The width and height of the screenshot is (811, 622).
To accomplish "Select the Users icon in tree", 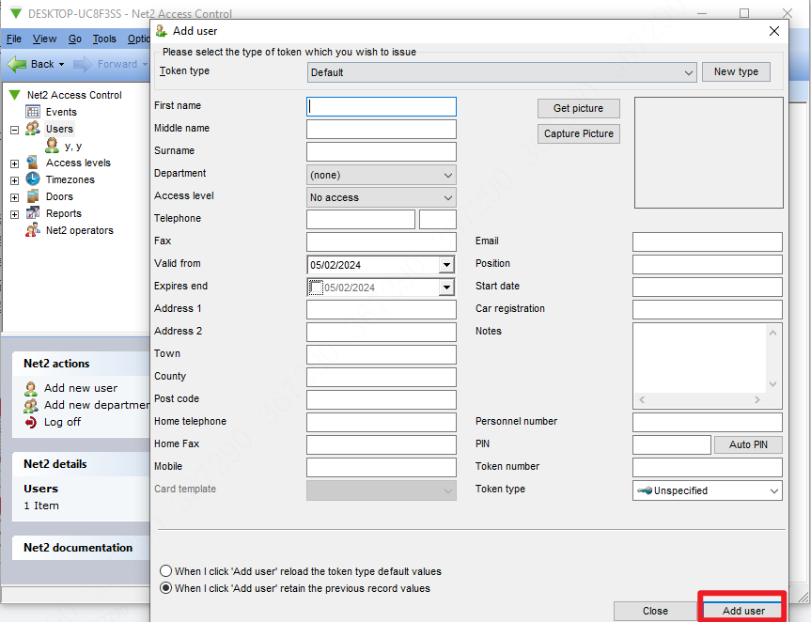I will [x=33, y=129].
